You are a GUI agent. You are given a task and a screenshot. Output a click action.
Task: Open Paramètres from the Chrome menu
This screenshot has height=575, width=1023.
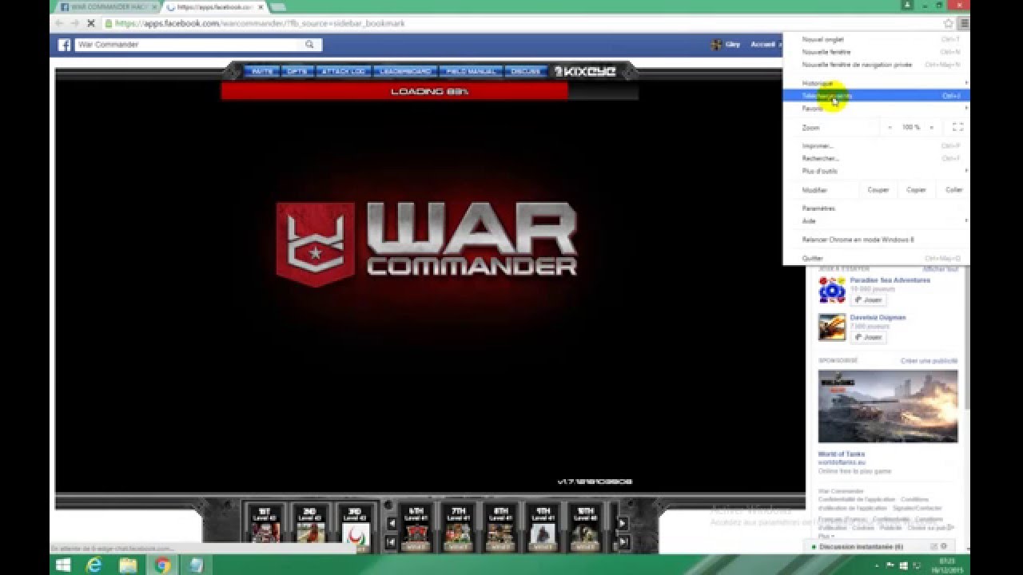[875, 208]
